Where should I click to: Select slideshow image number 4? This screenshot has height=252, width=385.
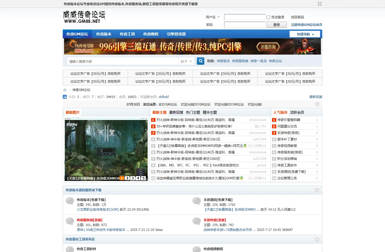tap(138, 178)
